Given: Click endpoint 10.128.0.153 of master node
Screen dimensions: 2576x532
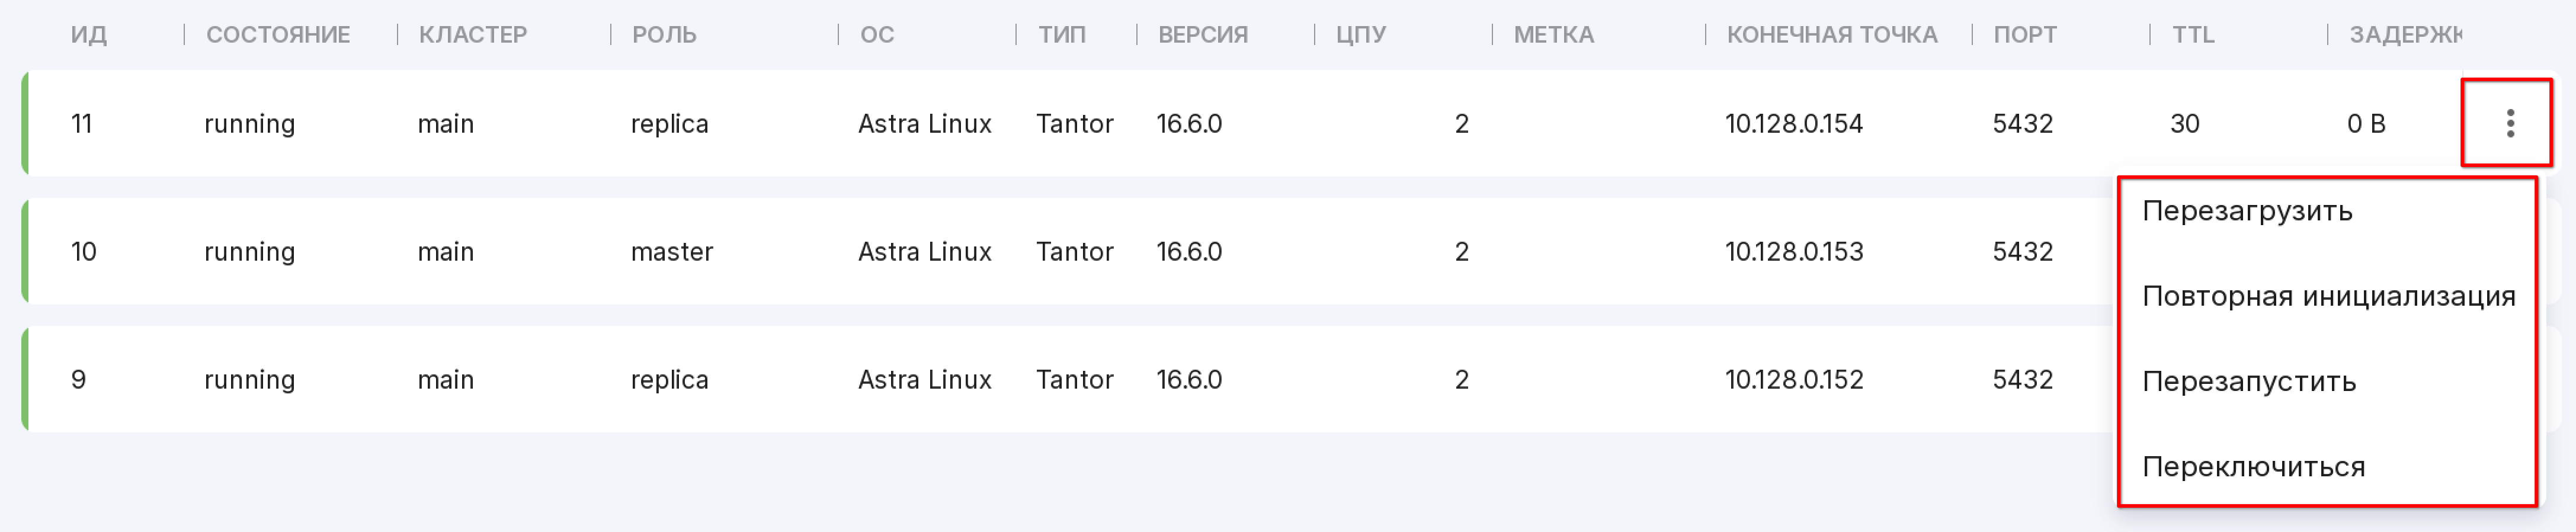Looking at the screenshot, I should click(1794, 252).
